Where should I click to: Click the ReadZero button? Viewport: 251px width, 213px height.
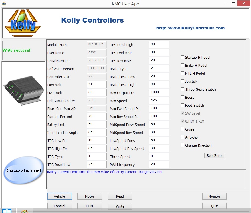(214, 156)
